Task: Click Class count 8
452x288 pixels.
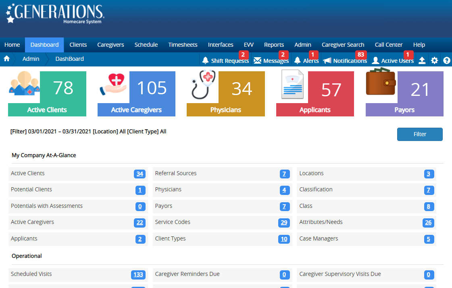Action: (429, 207)
